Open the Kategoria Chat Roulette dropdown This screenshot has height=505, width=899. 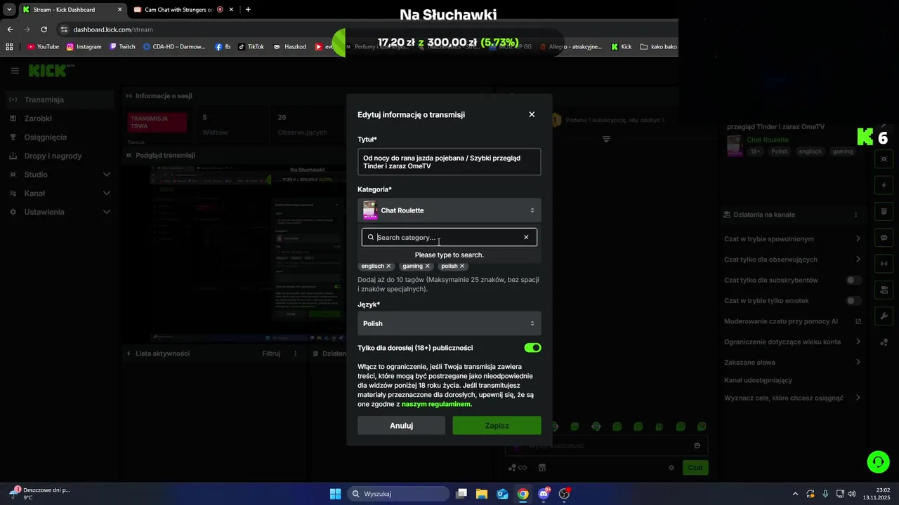click(x=449, y=210)
